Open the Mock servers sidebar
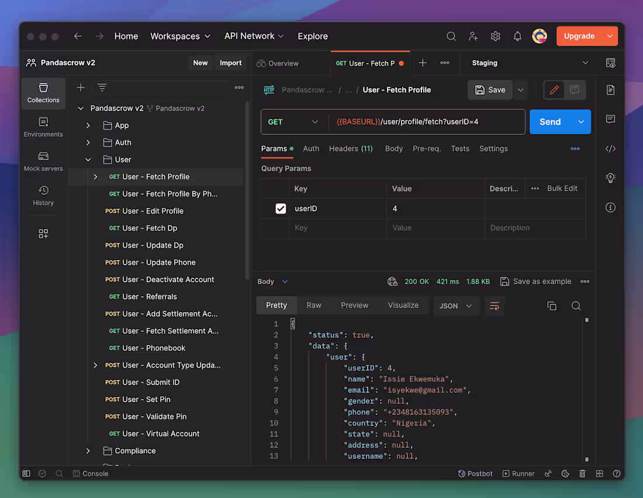This screenshot has height=498, width=643. click(x=43, y=161)
